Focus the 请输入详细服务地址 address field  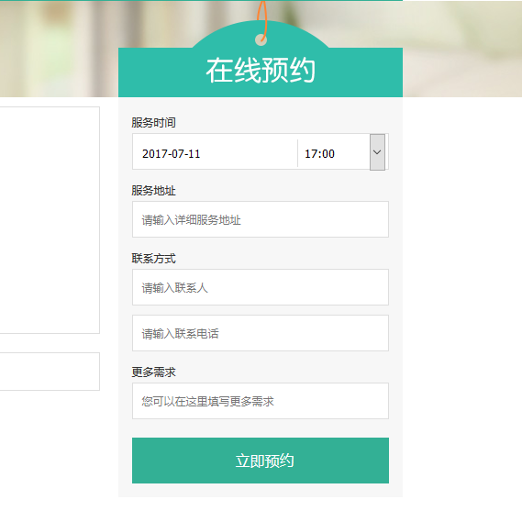pyautogui.click(x=261, y=219)
